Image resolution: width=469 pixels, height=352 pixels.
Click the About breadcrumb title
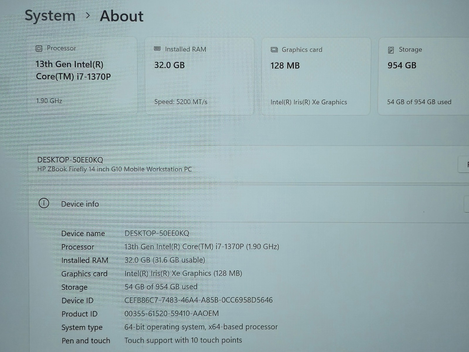point(122,16)
